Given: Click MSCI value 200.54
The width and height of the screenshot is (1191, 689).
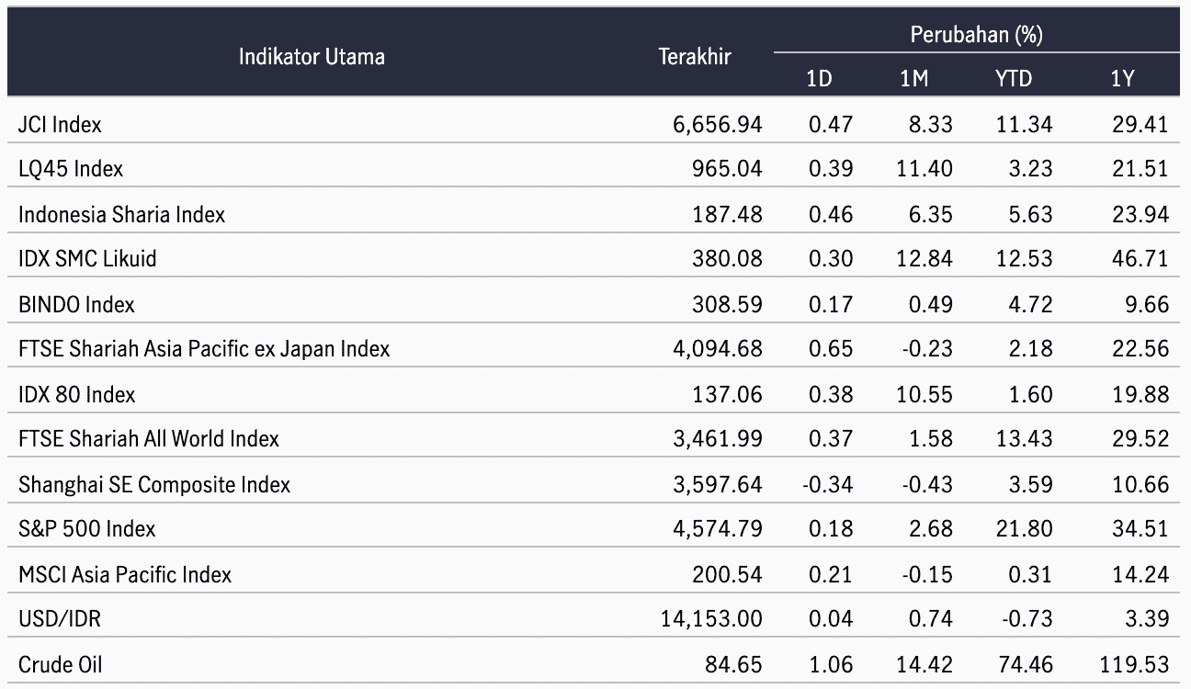Looking at the screenshot, I should [x=727, y=574].
